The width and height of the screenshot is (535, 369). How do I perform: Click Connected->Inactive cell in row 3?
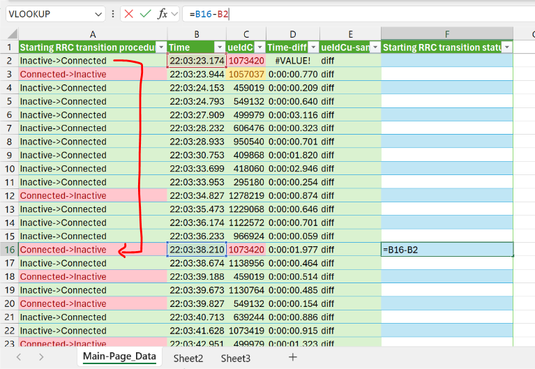pyautogui.click(x=93, y=74)
